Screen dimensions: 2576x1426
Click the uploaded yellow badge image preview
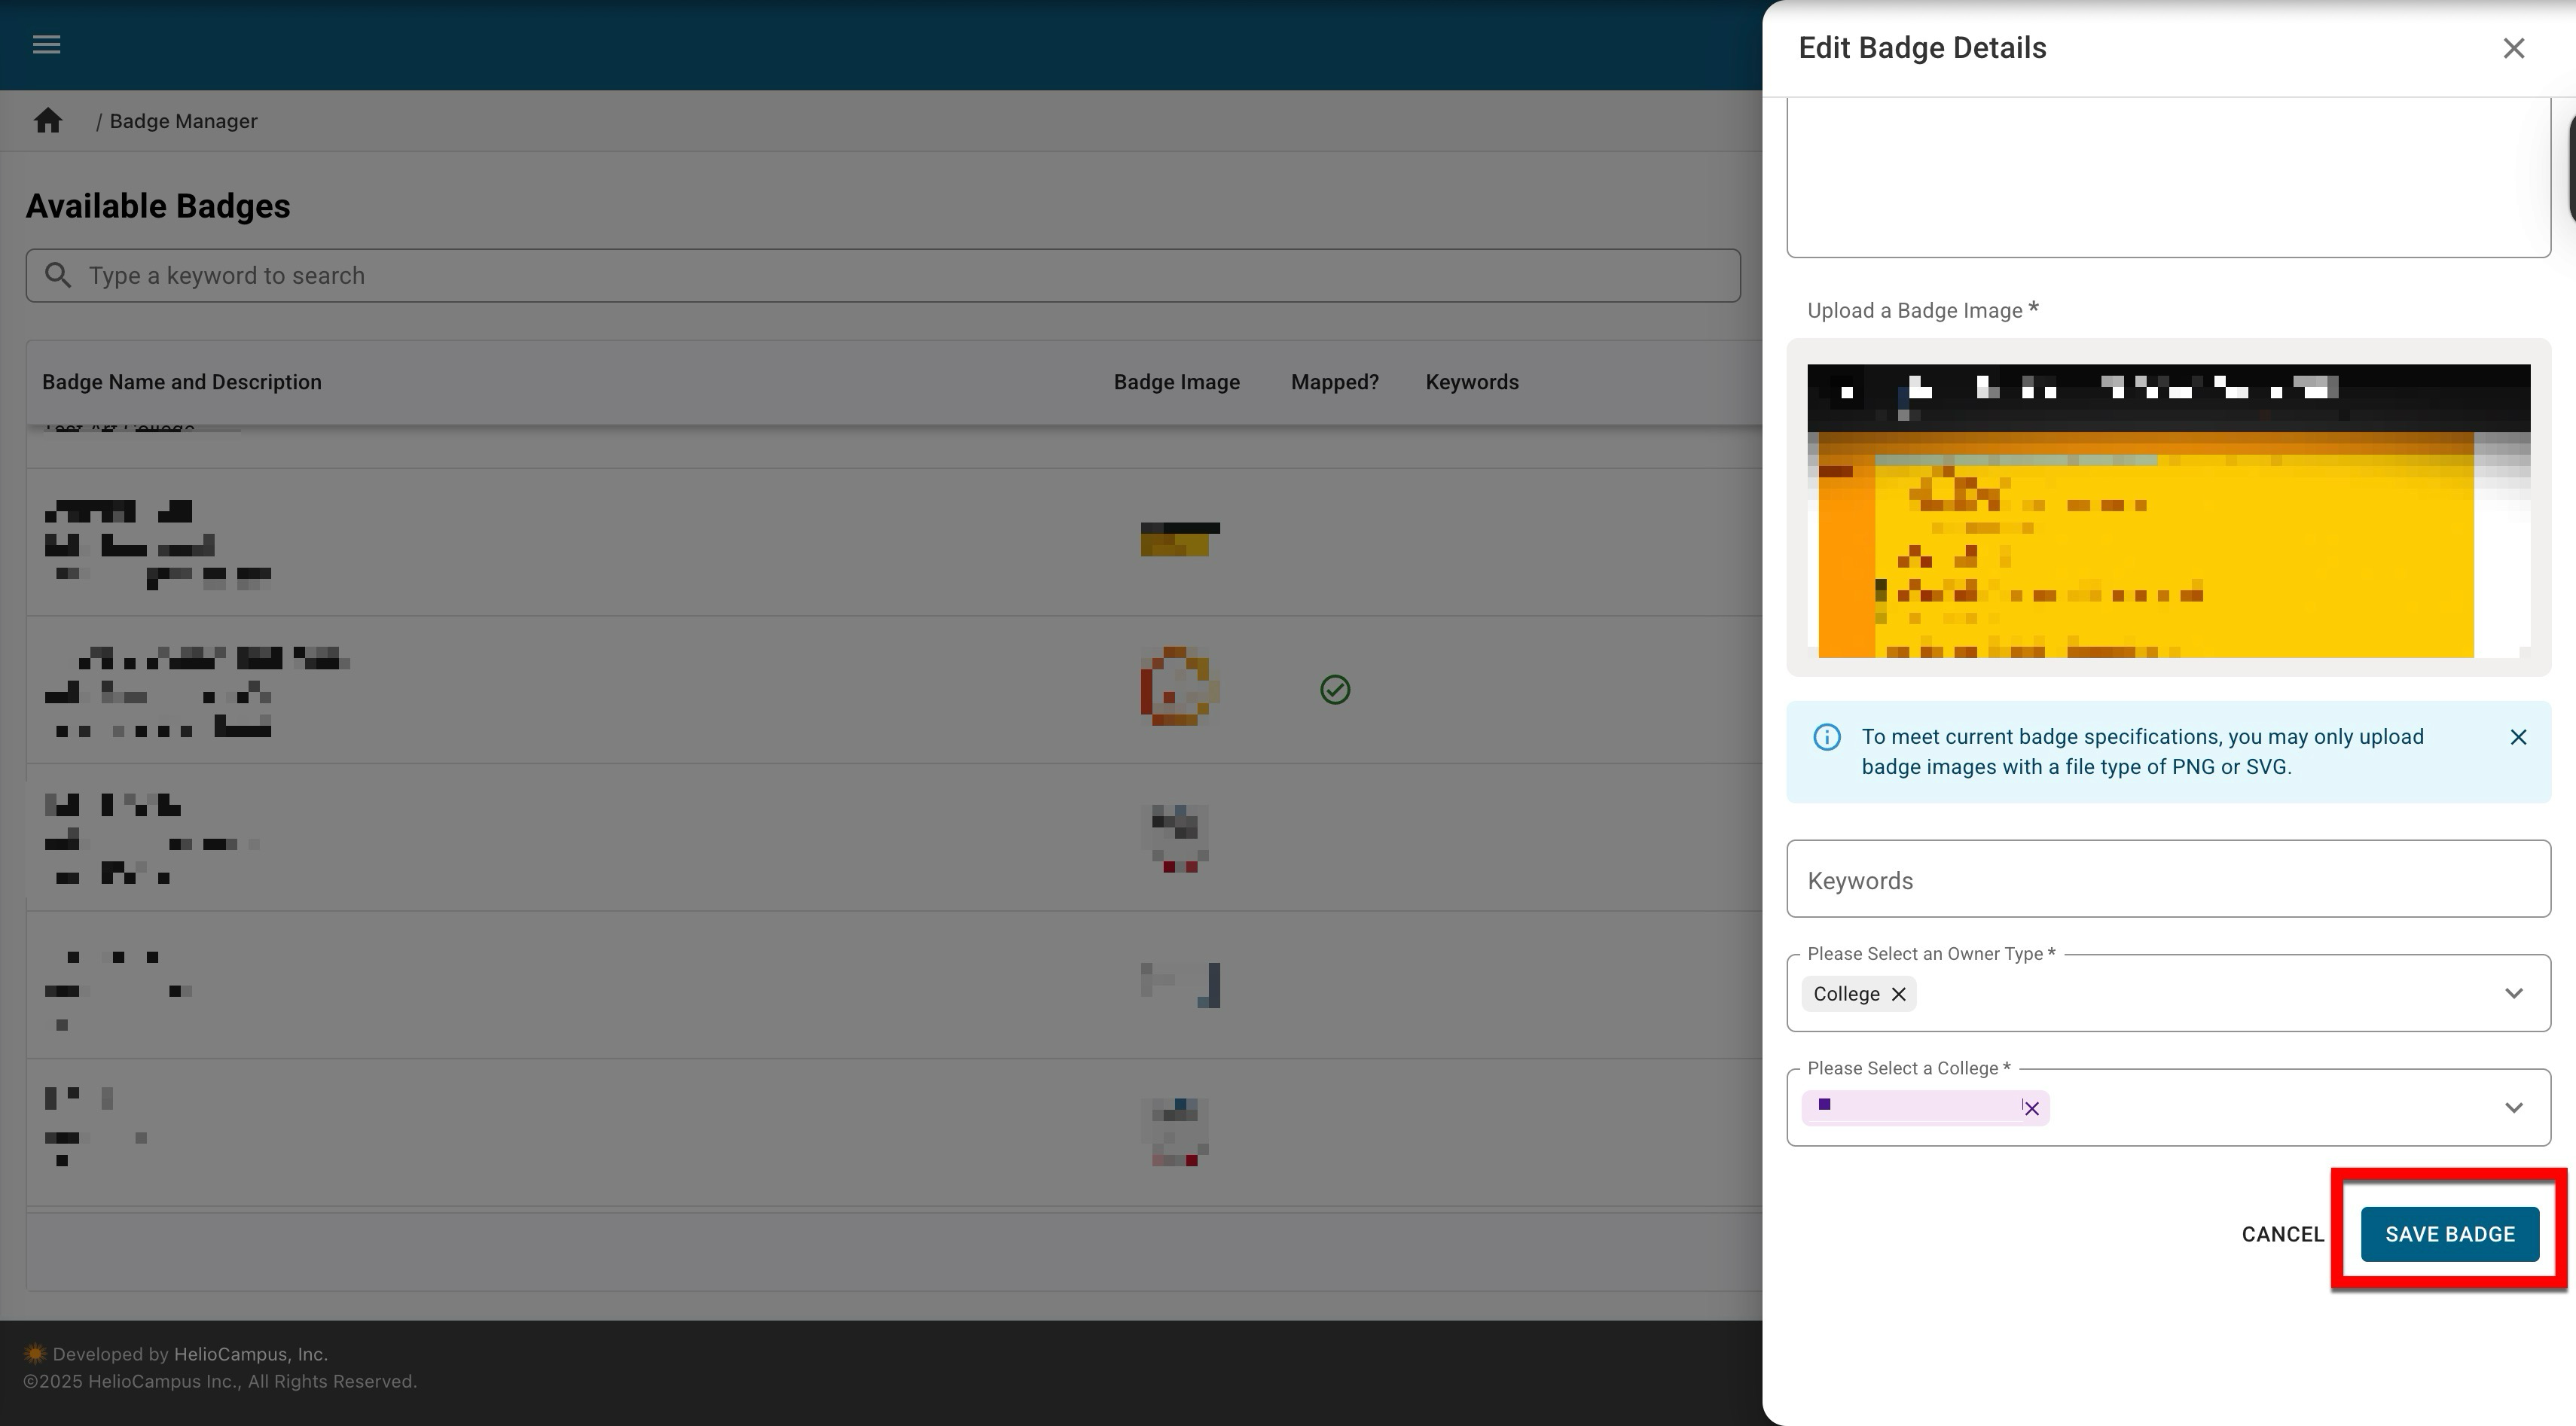pos(2168,510)
